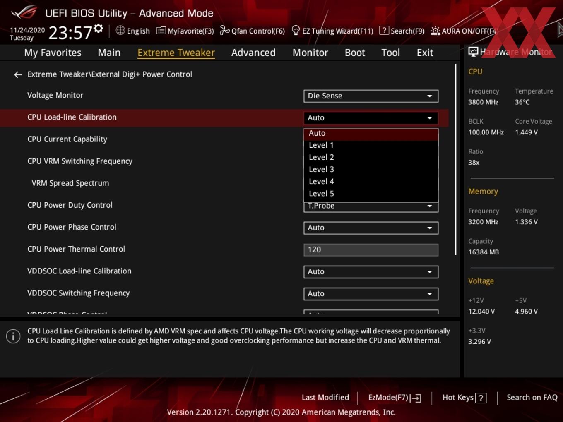The image size is (563, 422).
Task: Select CPU Current Capability row
Action: pyautogui.click(x=67, y=139)
